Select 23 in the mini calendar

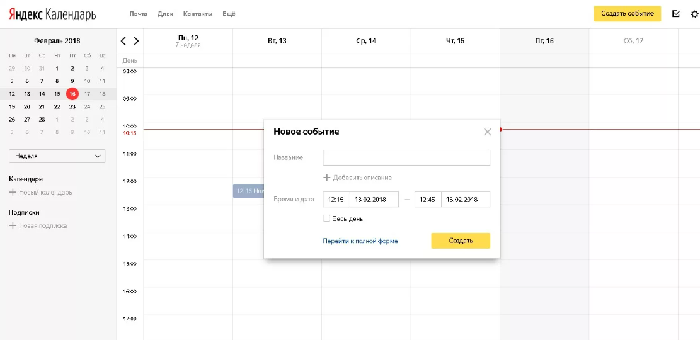click(x=72, y=106)
